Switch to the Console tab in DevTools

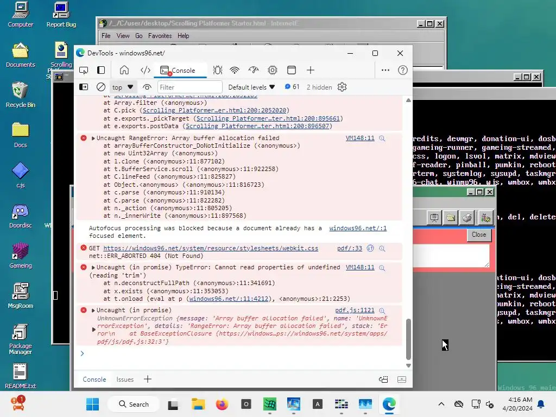click(179, 70)
